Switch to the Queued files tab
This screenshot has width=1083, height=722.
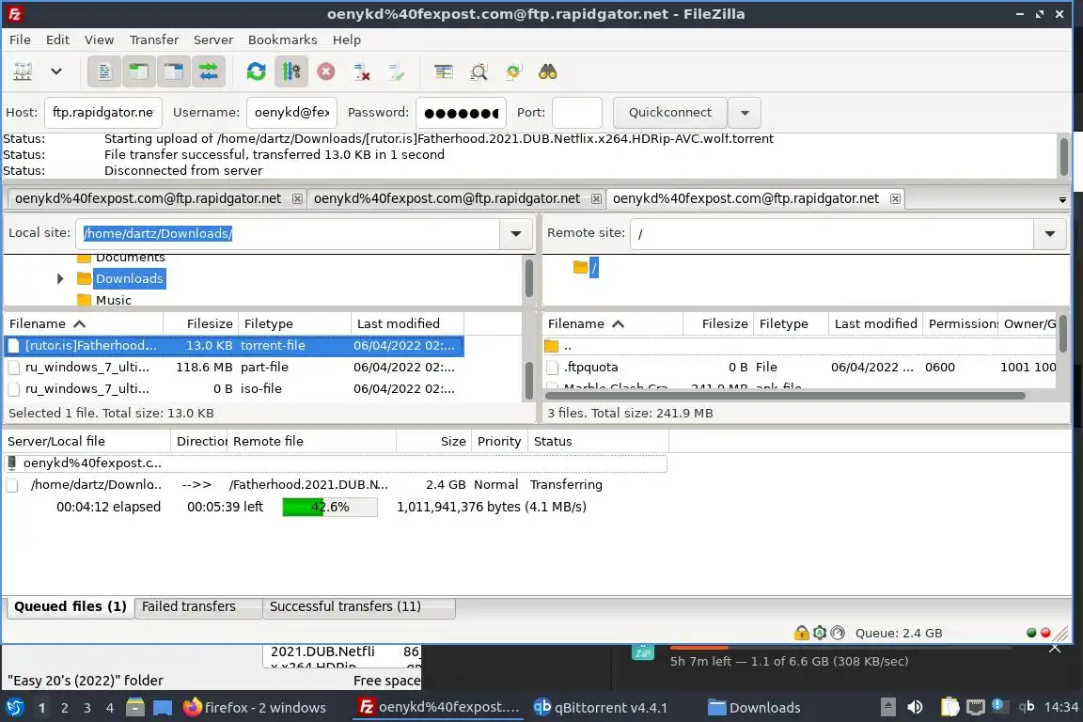(70, 606)
